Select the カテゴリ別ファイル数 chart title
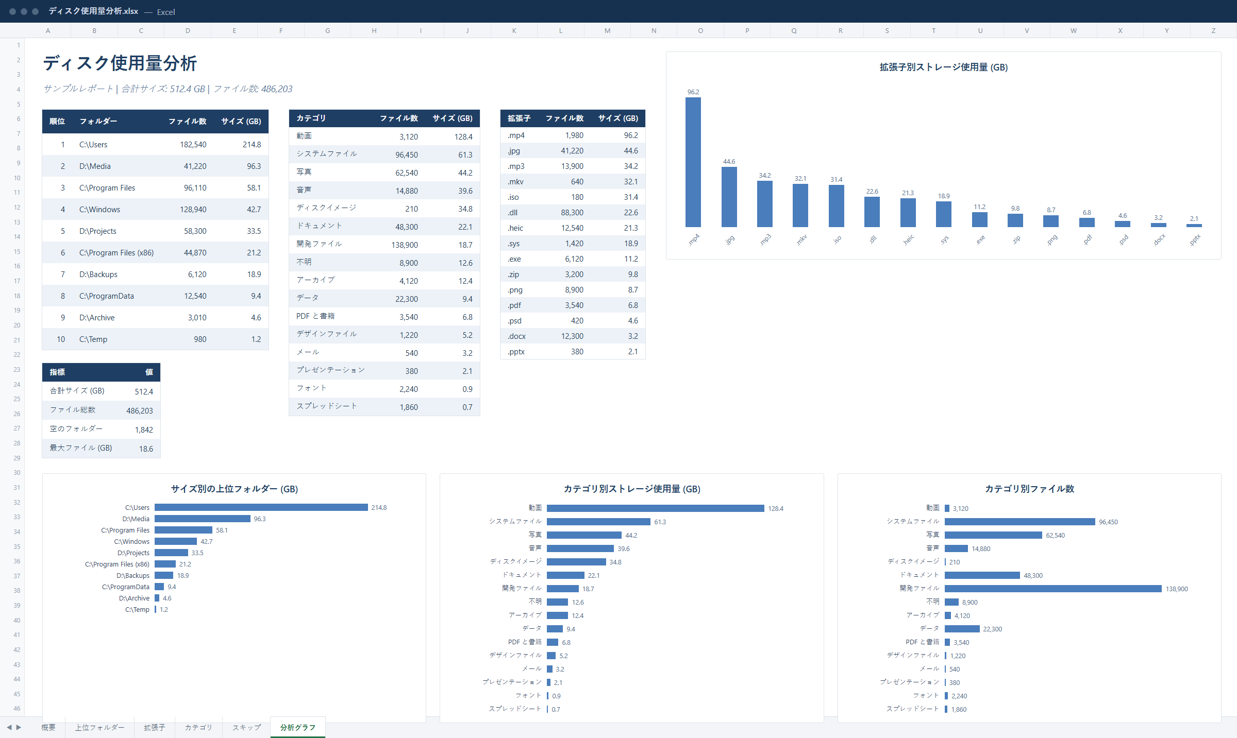Screen dimensions: 1237x738 (x=1029, y=489)
